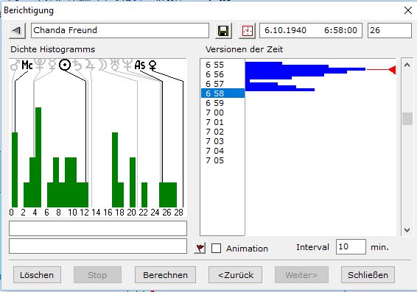This screenshot has height=292, width=417.
Task: Select the black Venus symbol after As
Action: click(153, 65)
